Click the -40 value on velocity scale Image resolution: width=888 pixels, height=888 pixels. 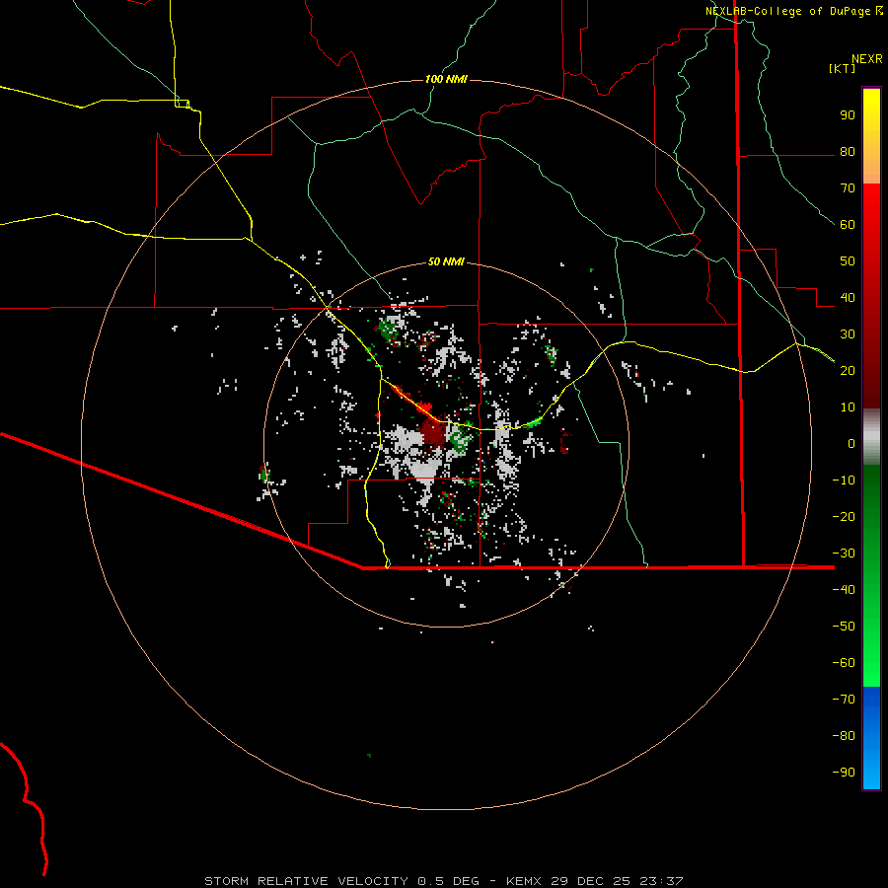[844, 590]
